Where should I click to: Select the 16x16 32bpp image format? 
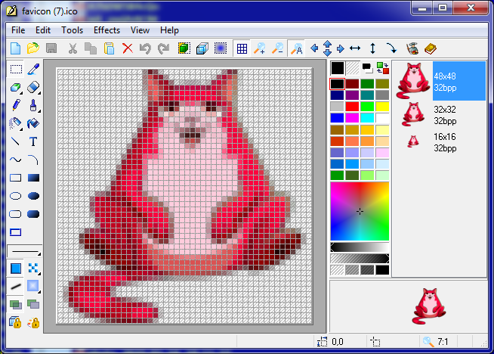tap(440, 142)
